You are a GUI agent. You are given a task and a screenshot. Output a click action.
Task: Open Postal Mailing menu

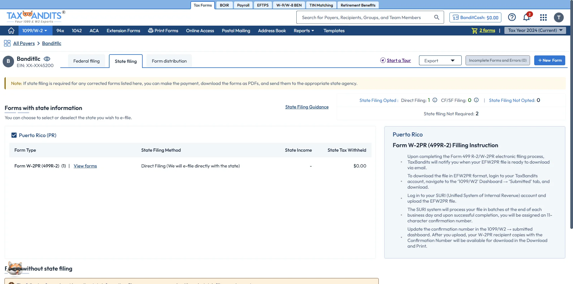pyautogui.click(x=236, y=31)
